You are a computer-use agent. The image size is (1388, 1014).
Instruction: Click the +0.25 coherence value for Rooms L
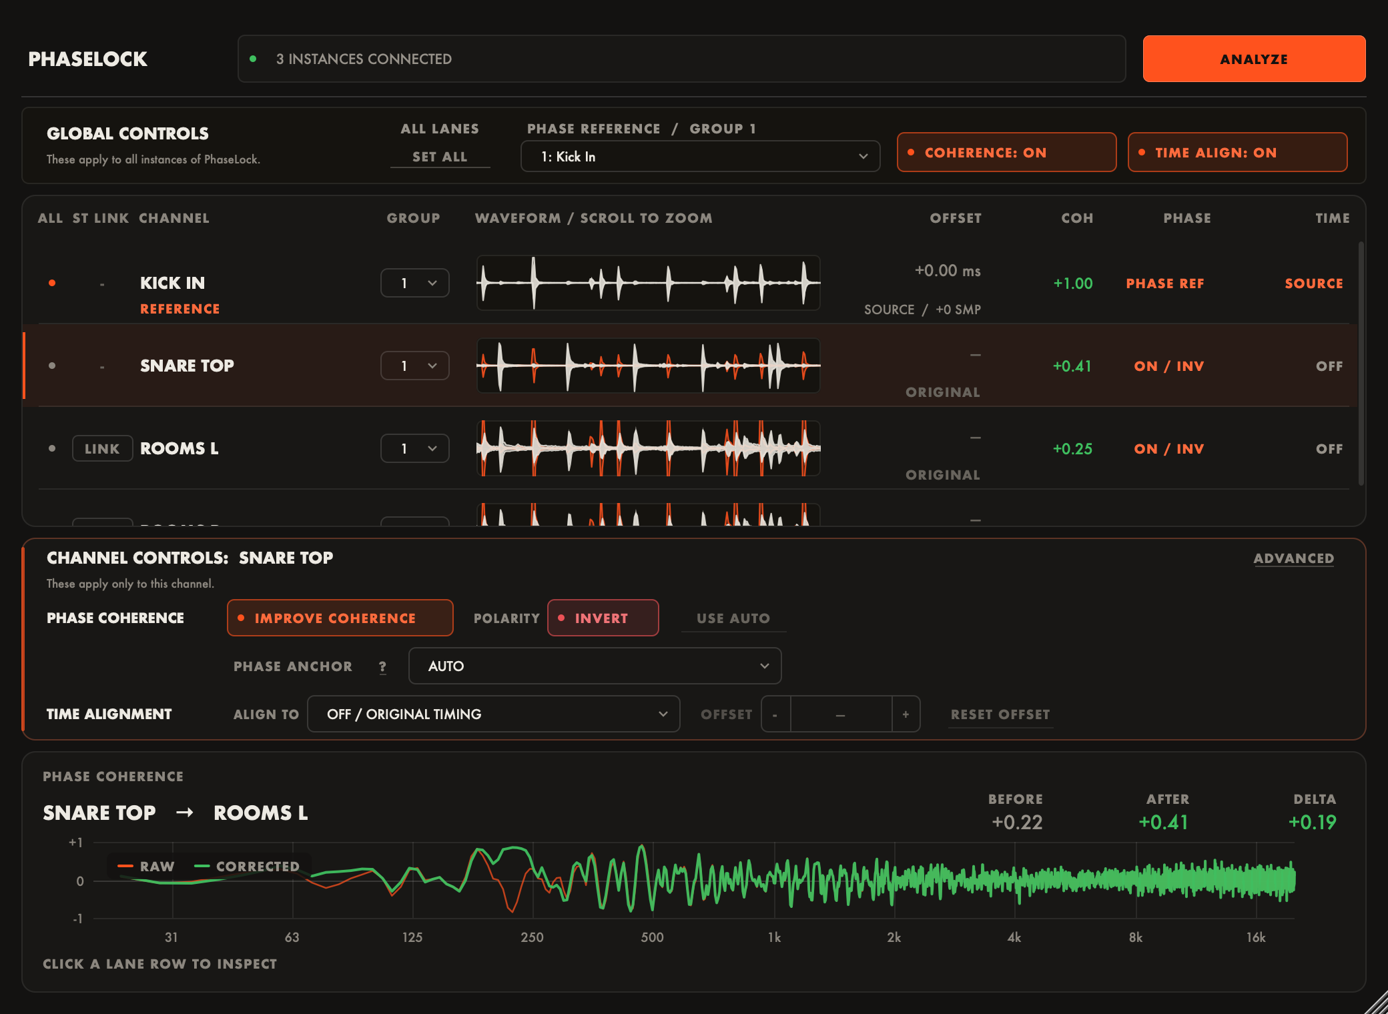(x=1072, y=449)
